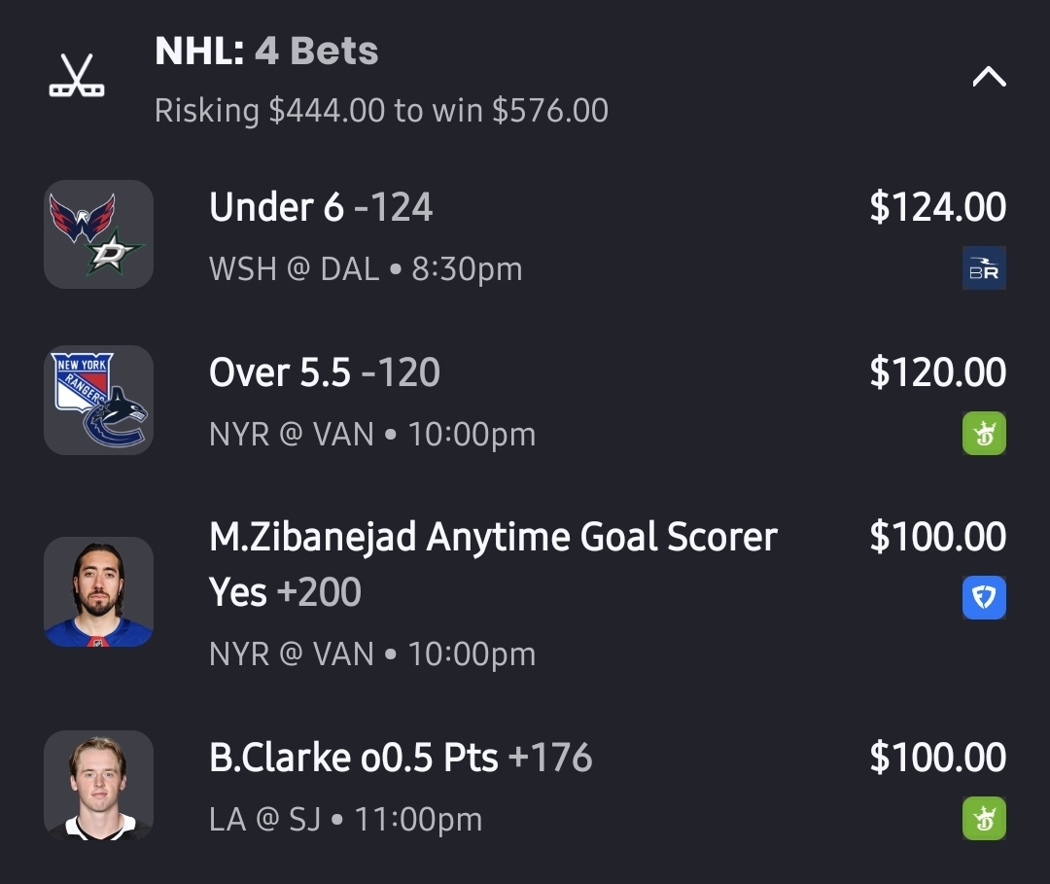Image resolution: width=1050 pixels, height=884 pixels.
Task: Tap LA @ SJ 11:00pm game info
Action: [x=345, y=820]
